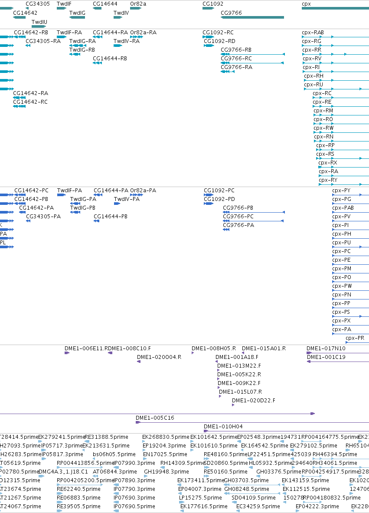Image resolution: width=369 pixels, height=513 pixels.
Task: Select the TwdlF gene label
Action: point(64,4)
